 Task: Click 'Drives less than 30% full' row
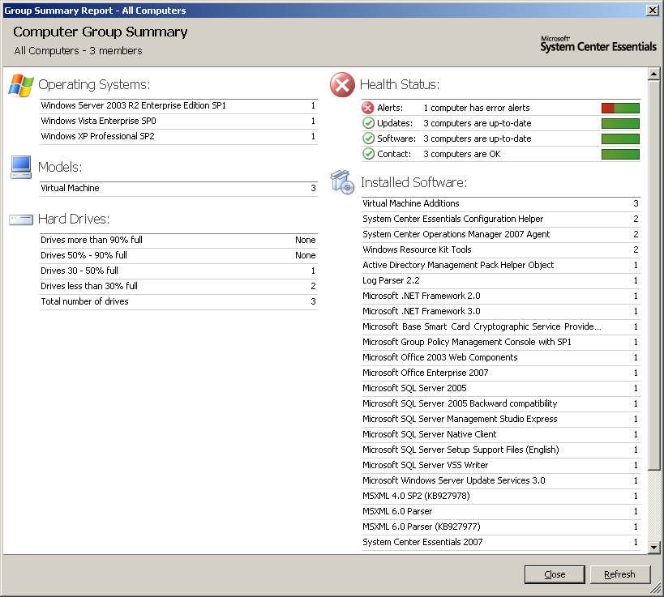click(x=178, y=286)
